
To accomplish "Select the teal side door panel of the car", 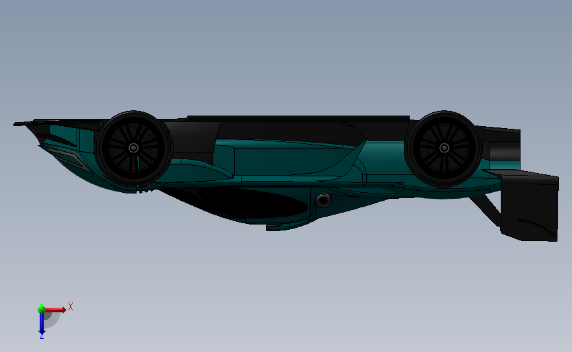I will click(x=292, y=160).
